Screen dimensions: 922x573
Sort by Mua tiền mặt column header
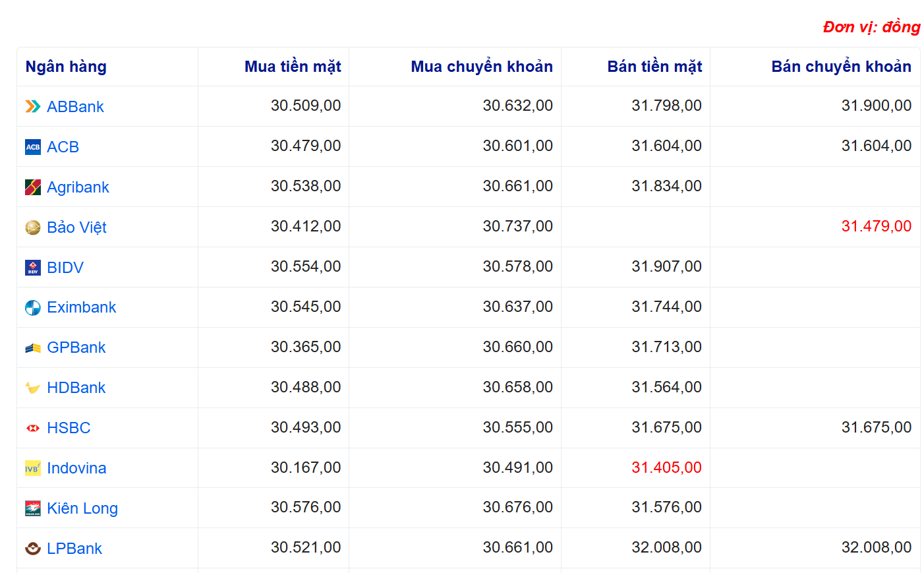[x=293, y=67]
